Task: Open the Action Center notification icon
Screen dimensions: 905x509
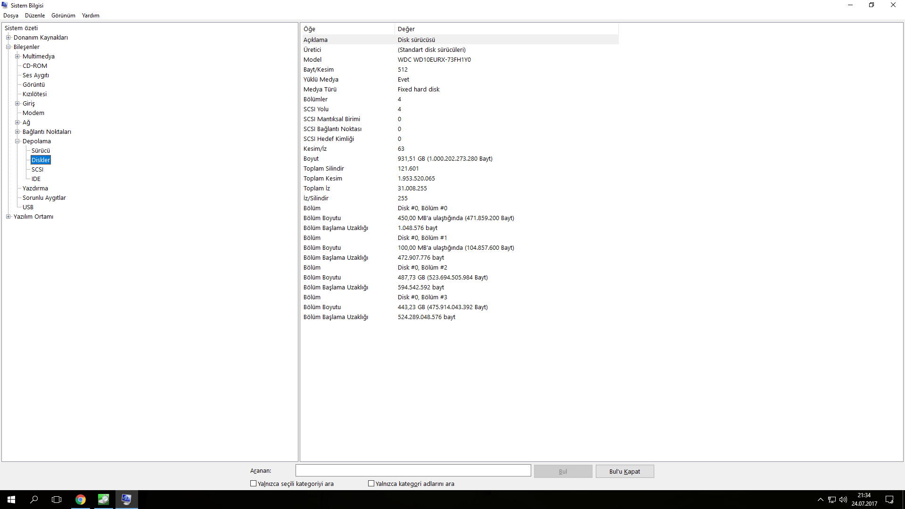Action: [x=889, y=500]
